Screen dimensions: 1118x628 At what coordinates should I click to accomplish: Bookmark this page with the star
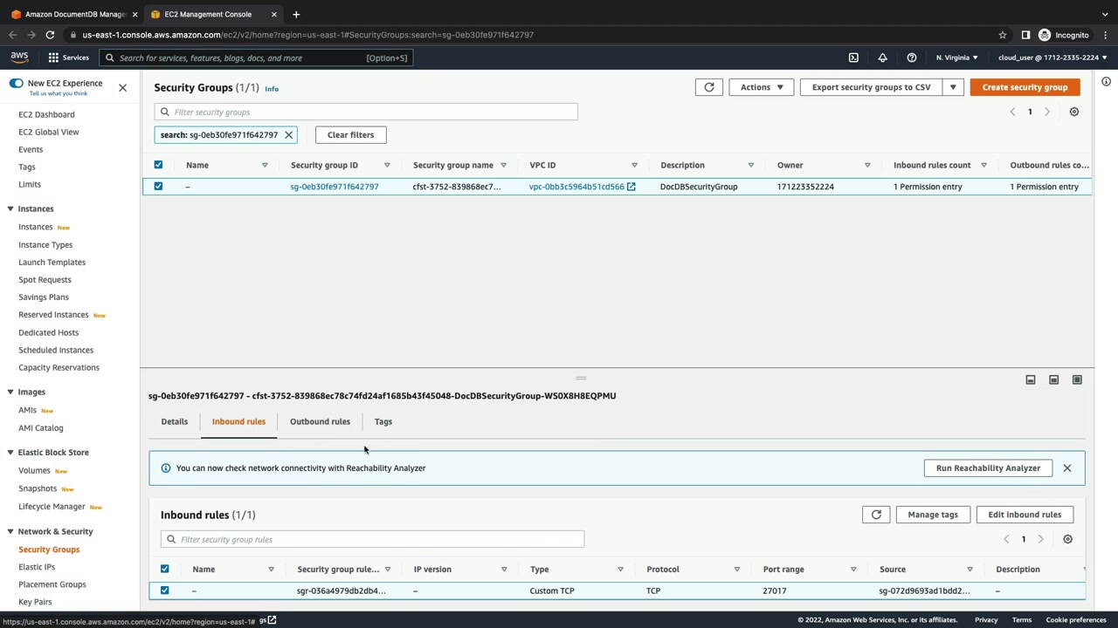coord(1003,35)
